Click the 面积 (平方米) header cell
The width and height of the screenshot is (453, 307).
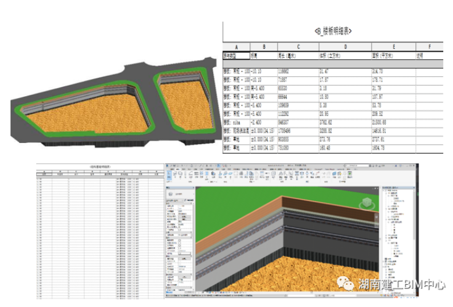(393, 55)
